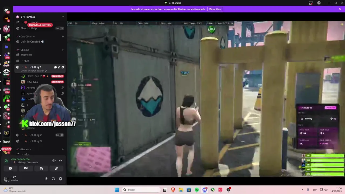345x194 pixels.
Task: Collapse the Chilling category
Action: (x=24, y=50)
